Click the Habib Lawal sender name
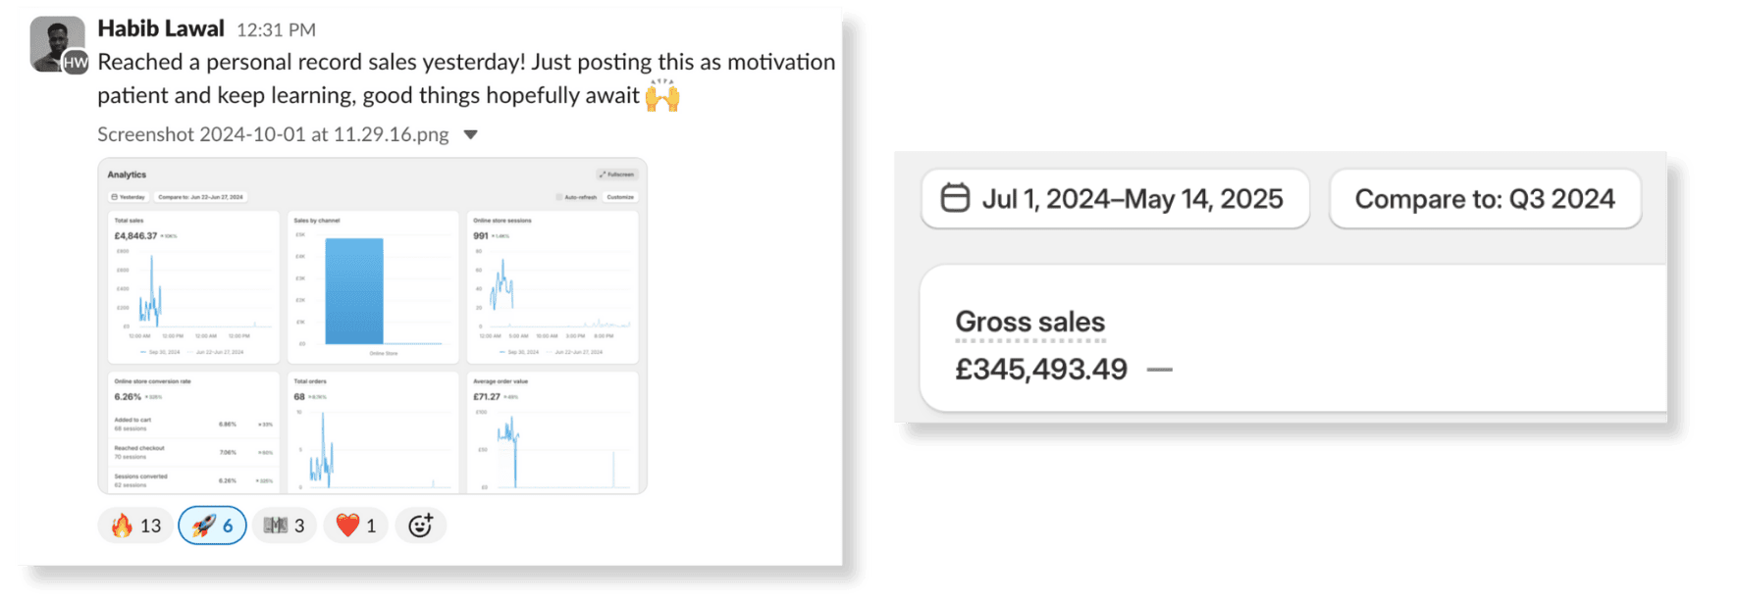The width and height of the screenshot is (1738, 602). 161,28
